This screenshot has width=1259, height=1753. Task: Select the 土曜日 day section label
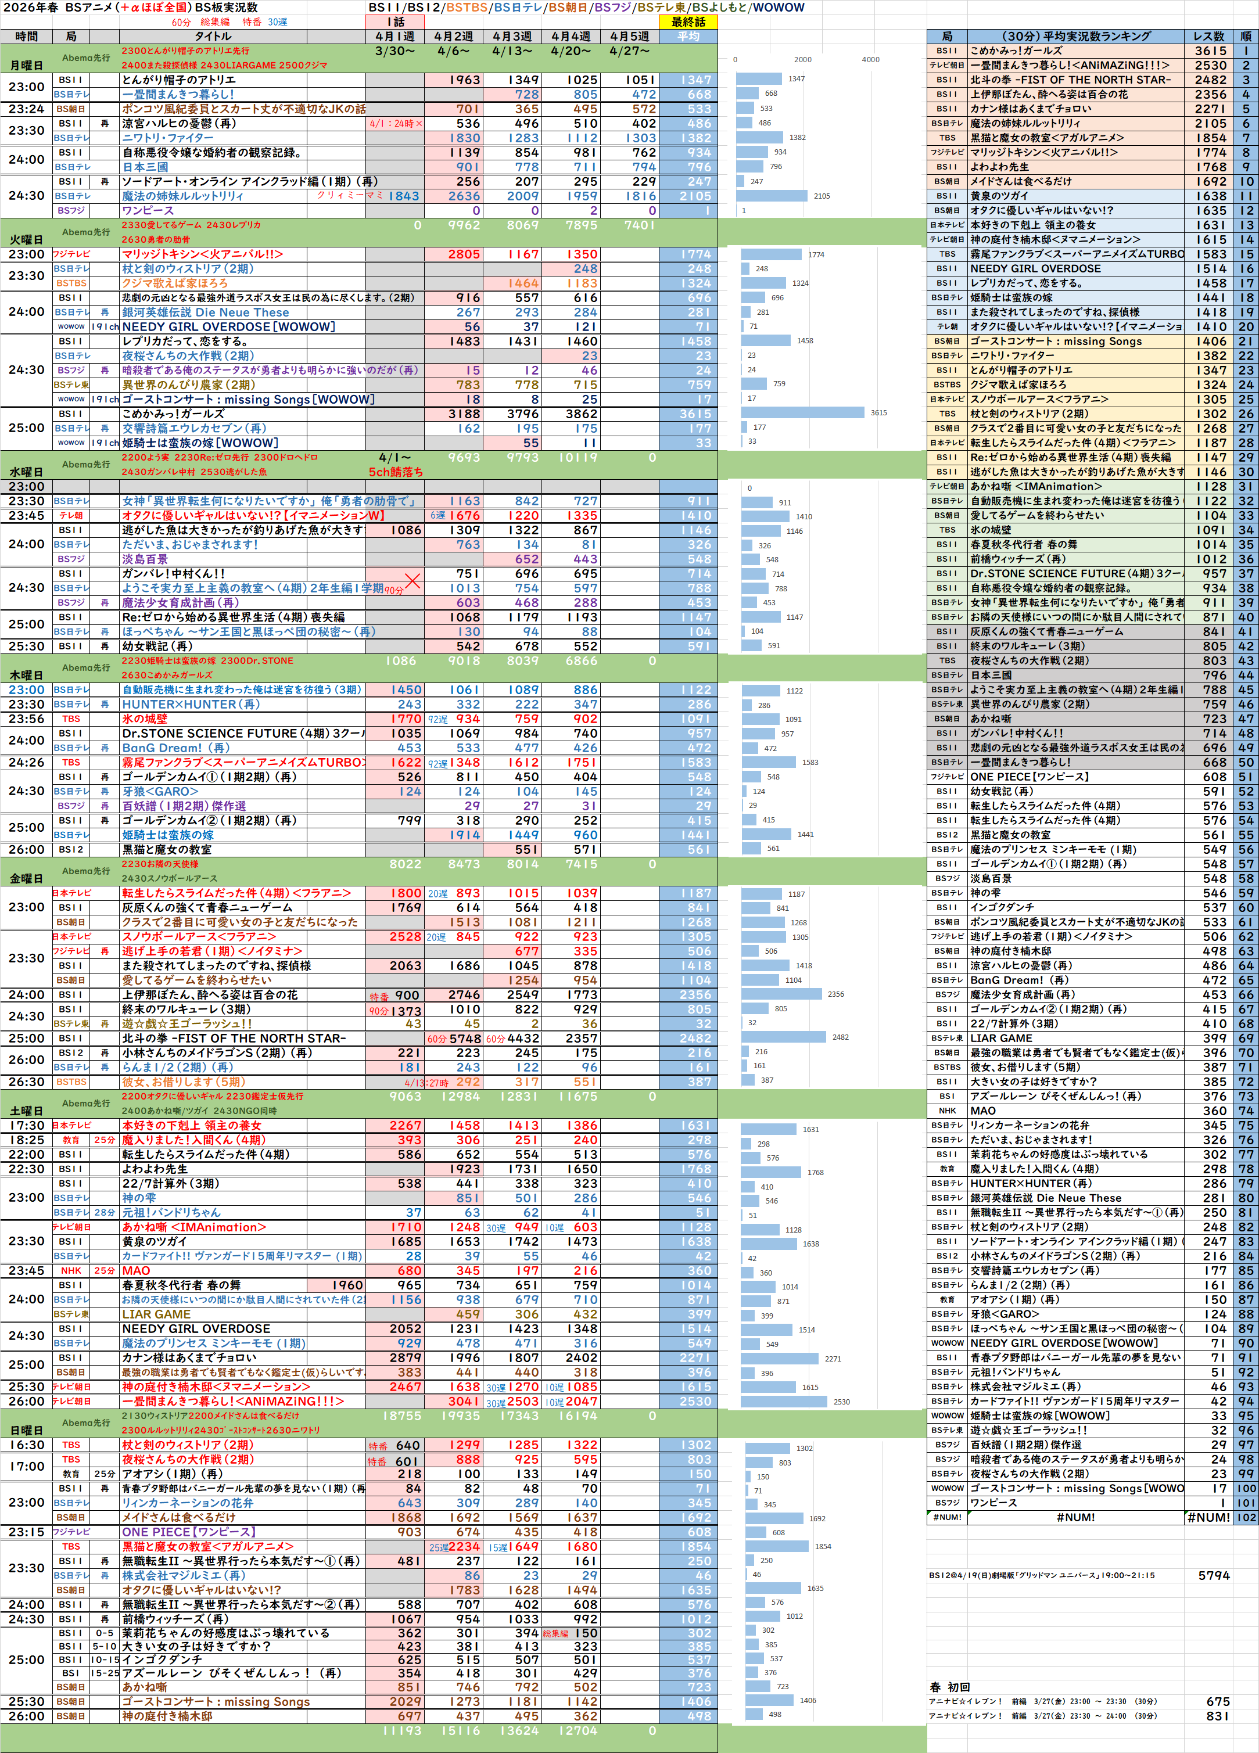pos(26,1111)
